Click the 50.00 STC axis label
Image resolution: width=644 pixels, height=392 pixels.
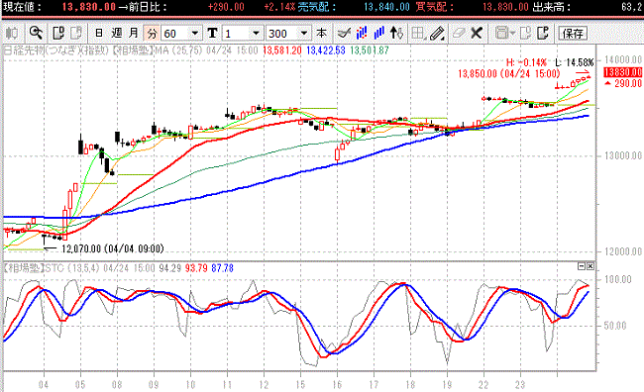click(615, 326)
